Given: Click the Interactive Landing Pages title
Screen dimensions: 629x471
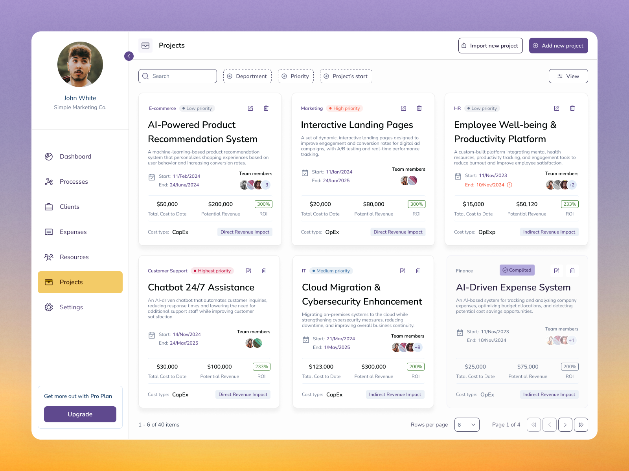Looking at the screenshot, I should [x=357, y=125].
